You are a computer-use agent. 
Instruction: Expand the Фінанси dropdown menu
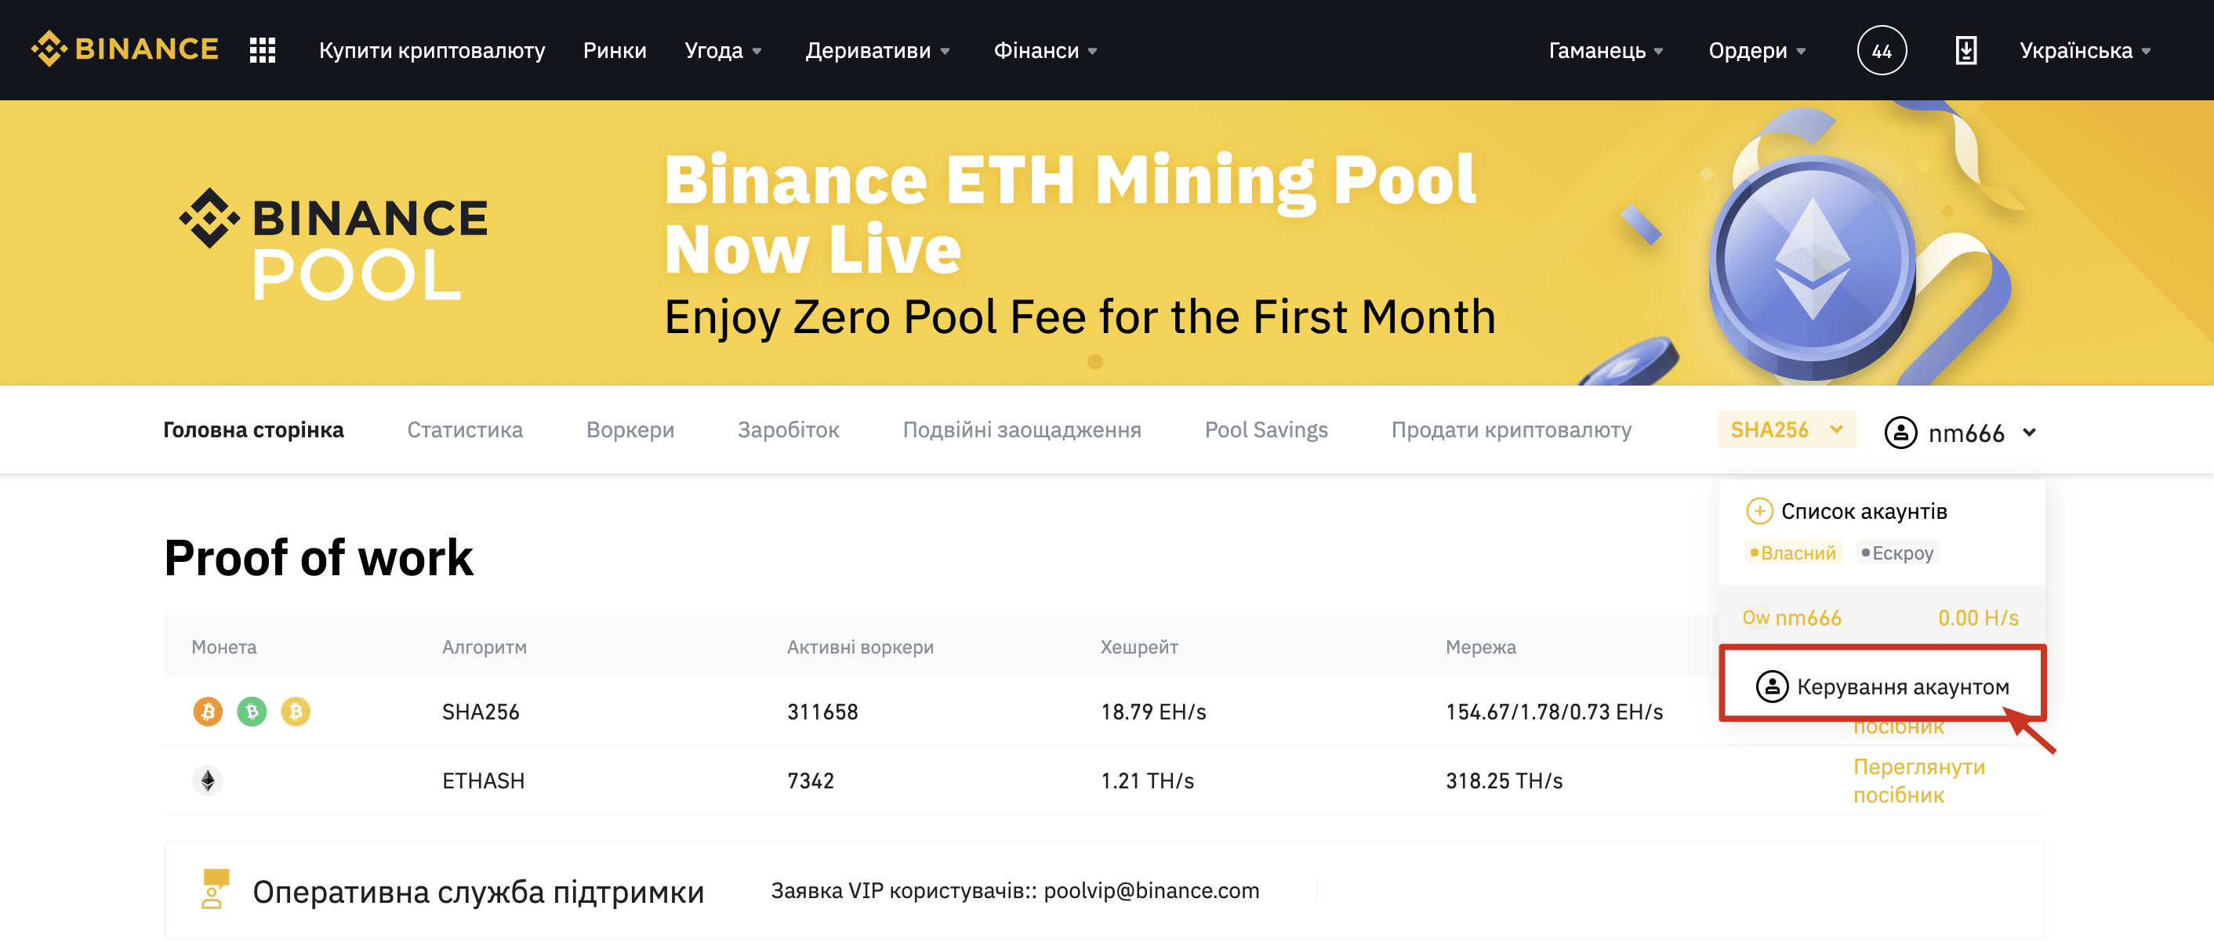[x=1045, y=51]
